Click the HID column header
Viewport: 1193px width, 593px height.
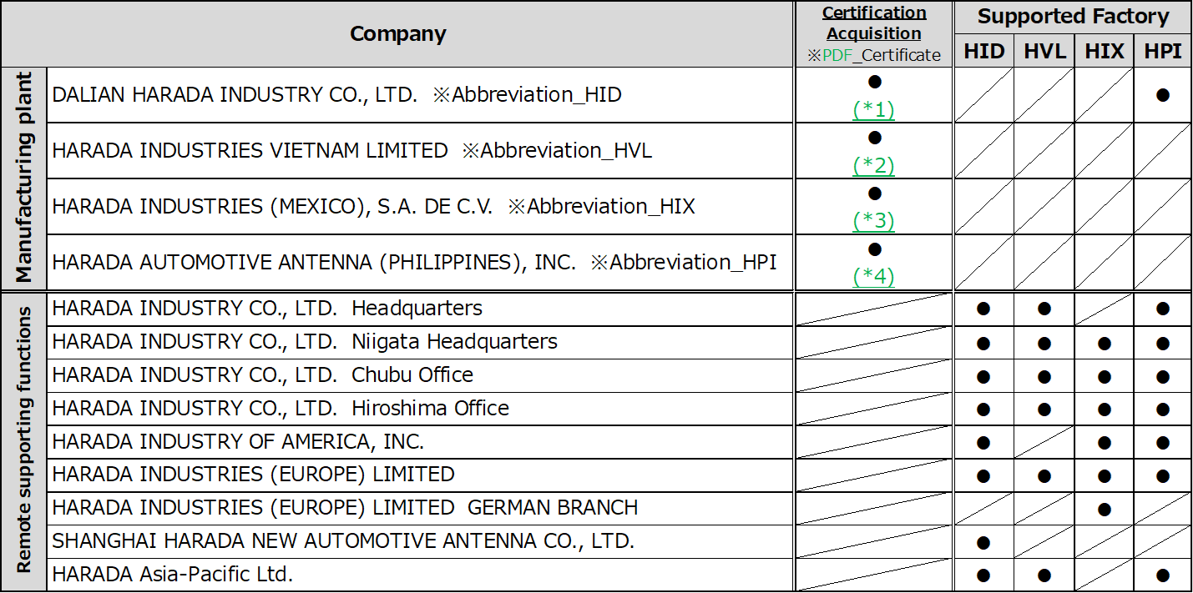point(983,52)
